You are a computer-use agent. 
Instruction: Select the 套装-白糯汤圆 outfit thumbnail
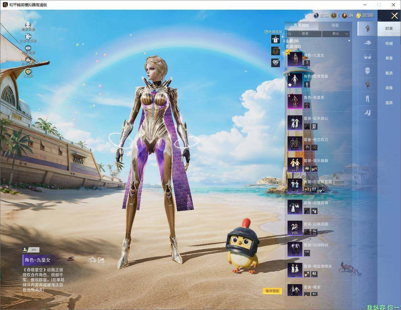[295, 228]
